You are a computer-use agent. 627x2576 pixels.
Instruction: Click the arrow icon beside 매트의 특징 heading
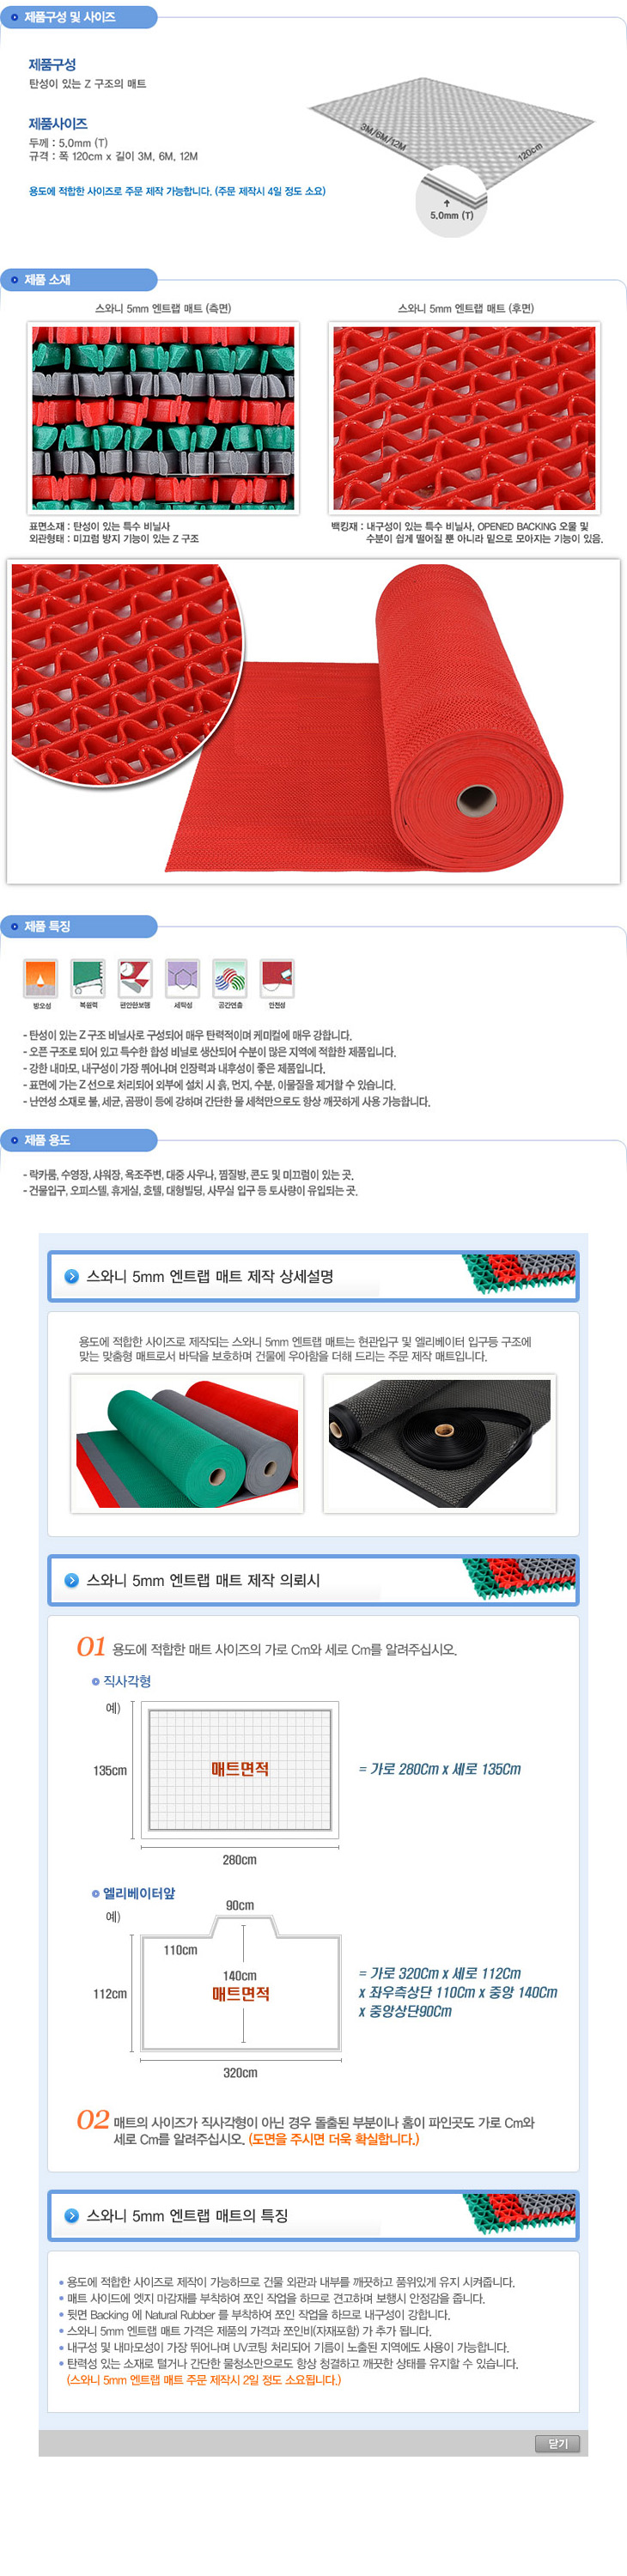pos(71,2215)
